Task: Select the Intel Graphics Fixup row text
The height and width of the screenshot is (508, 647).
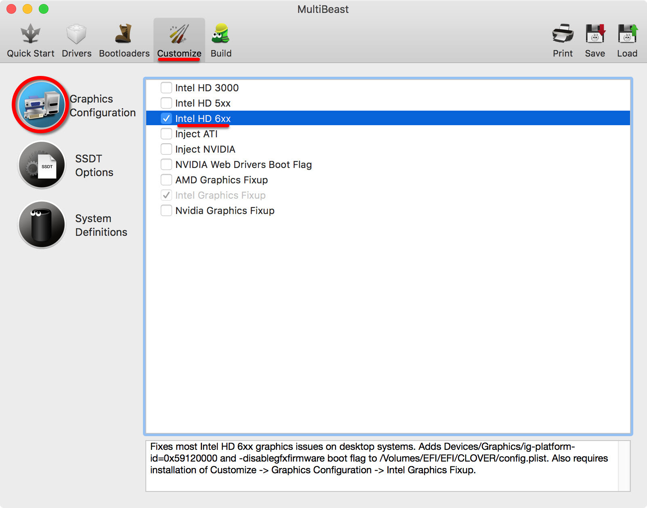Action: click(x=221, y=195)
